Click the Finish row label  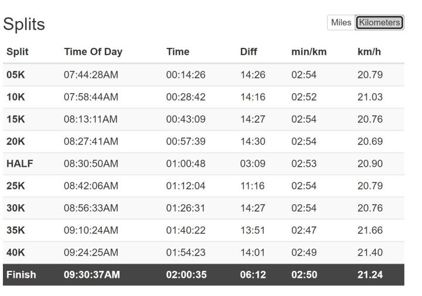point(21,275)
